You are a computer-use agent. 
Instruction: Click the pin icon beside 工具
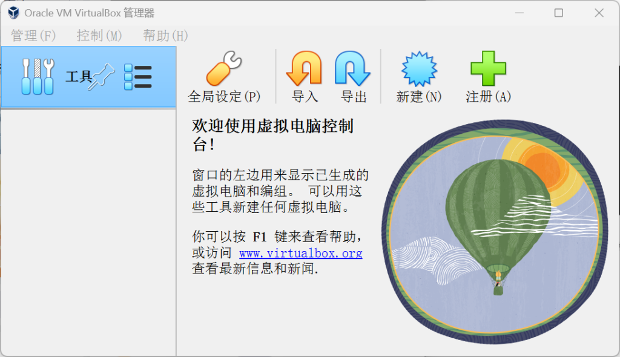click(x=101, y=77)
